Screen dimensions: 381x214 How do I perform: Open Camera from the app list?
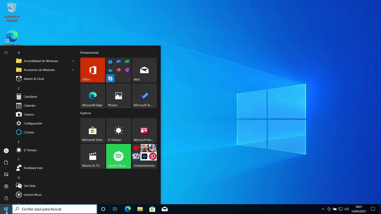(45, 114)
